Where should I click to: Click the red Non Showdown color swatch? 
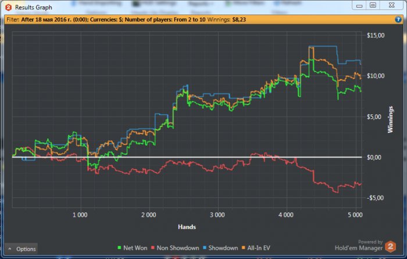(153, 248)
